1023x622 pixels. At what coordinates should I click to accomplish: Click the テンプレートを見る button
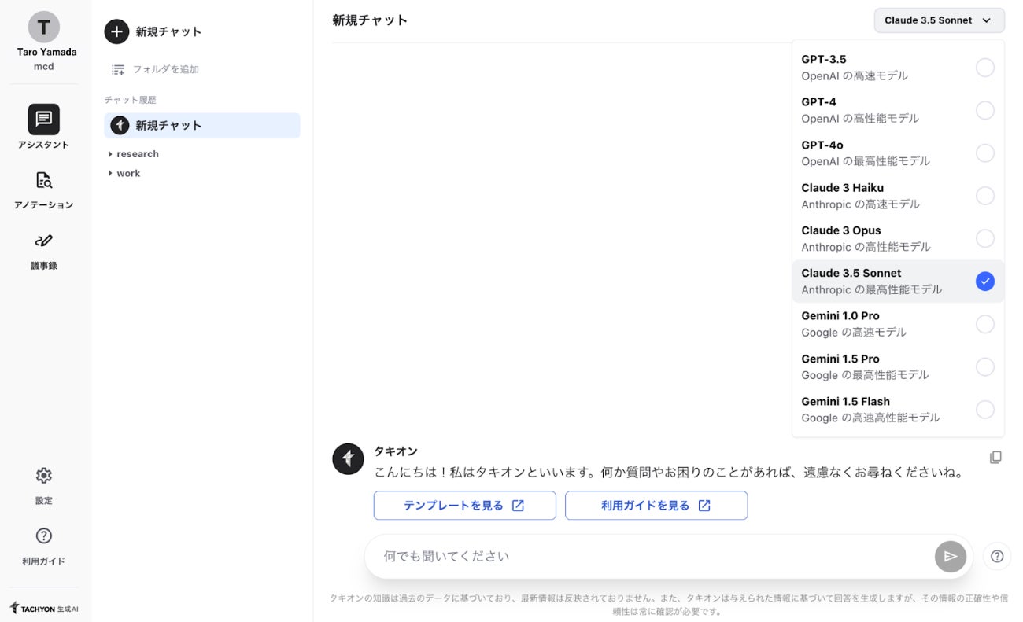click(x=464, y=506)
